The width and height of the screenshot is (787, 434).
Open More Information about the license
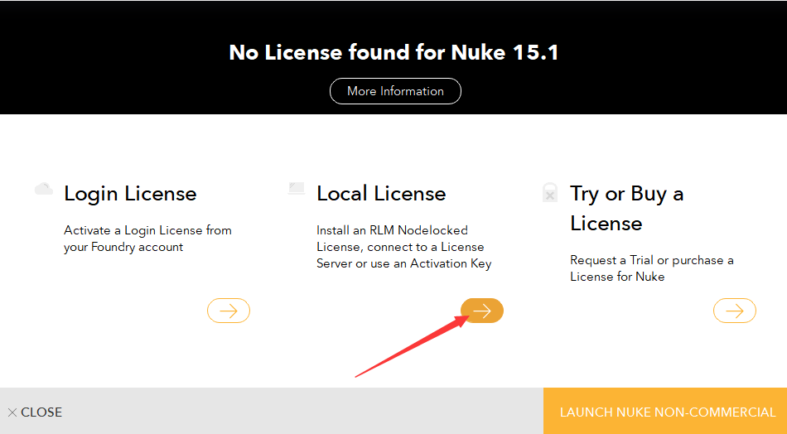click(x=395, y=91)
